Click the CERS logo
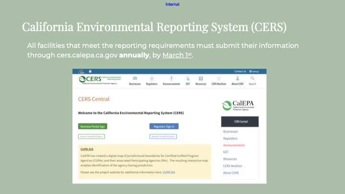 click(100, 80)
